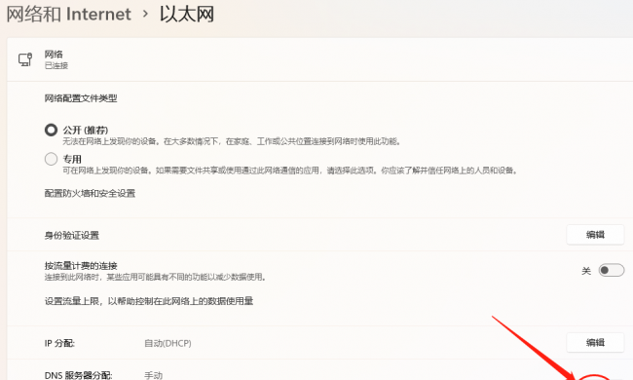Click 编辑 button for IP 分配
Screen dimensions: 633x380
(x=595, y=342)
